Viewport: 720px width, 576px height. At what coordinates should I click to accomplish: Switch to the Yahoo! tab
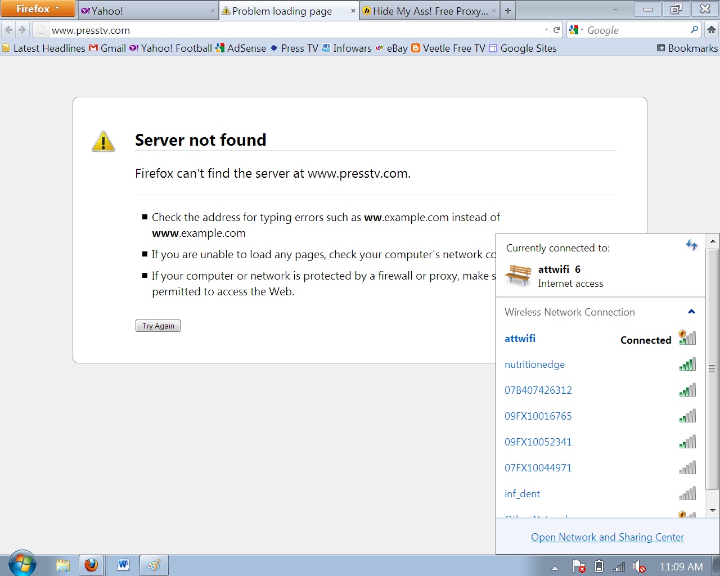(x=148, y=11)
